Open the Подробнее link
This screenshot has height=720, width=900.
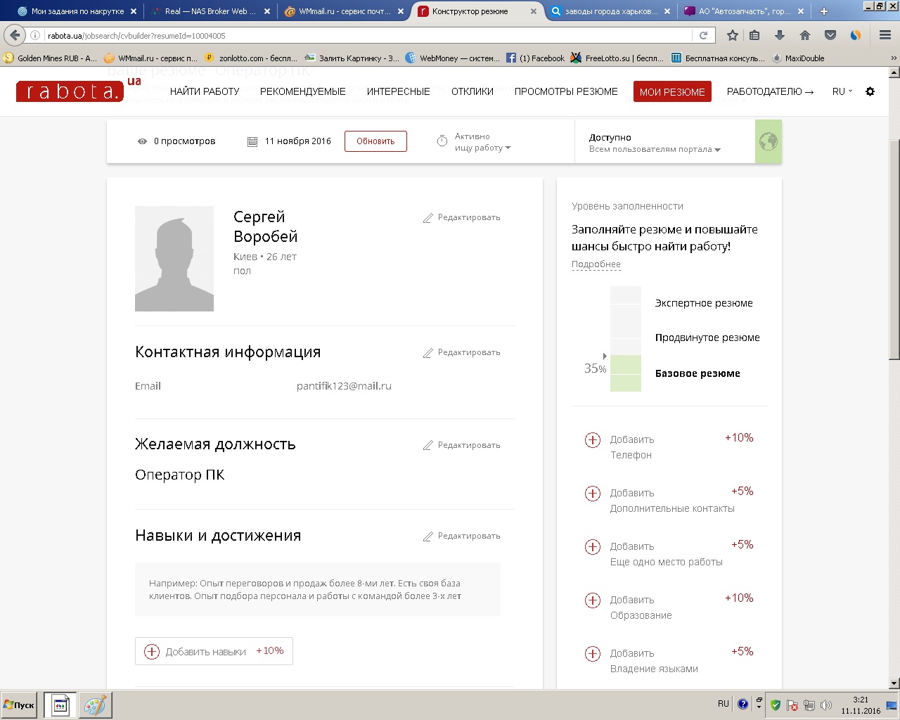(596, 264)
